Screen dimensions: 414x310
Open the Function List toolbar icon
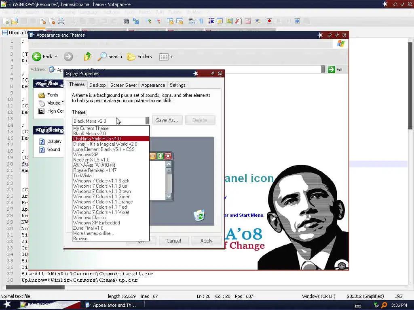tap(239, 21)
